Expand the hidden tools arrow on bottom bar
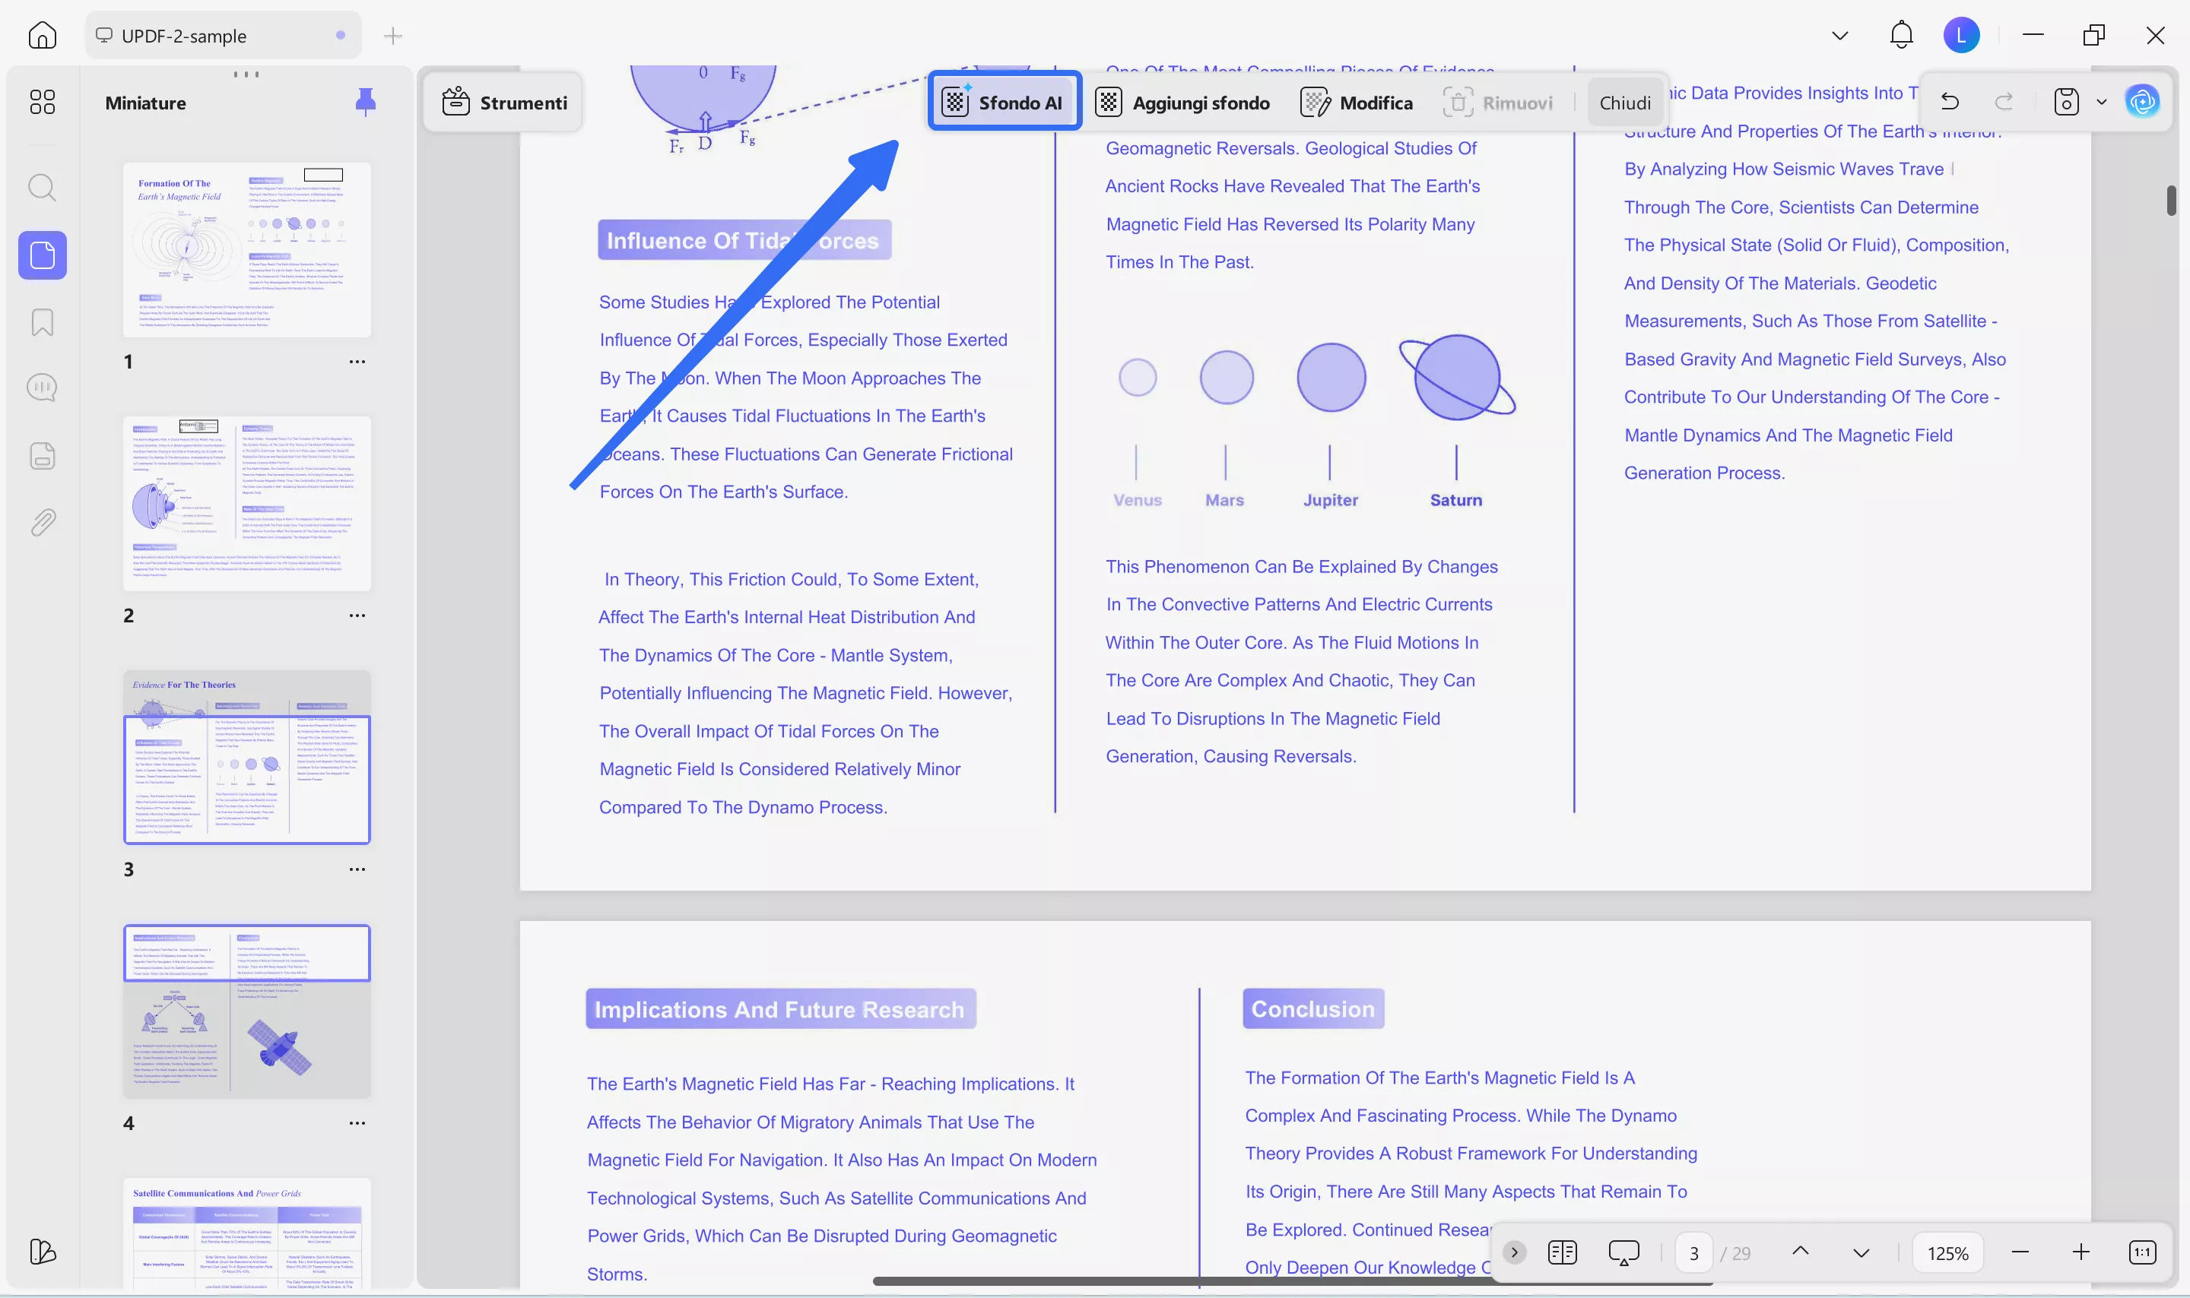This screenshot has height=1298, width=2190. tap(1514, 1252)
